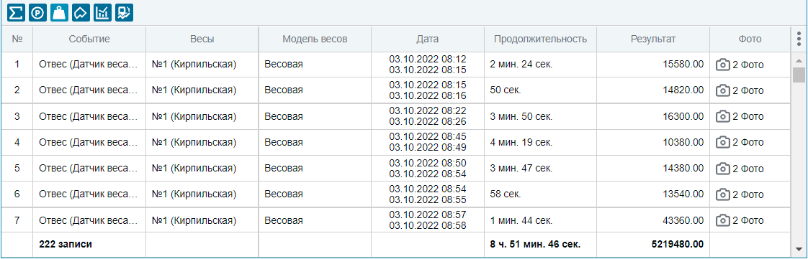
Task: Click the camera icon in row 7
Action: 723,221
